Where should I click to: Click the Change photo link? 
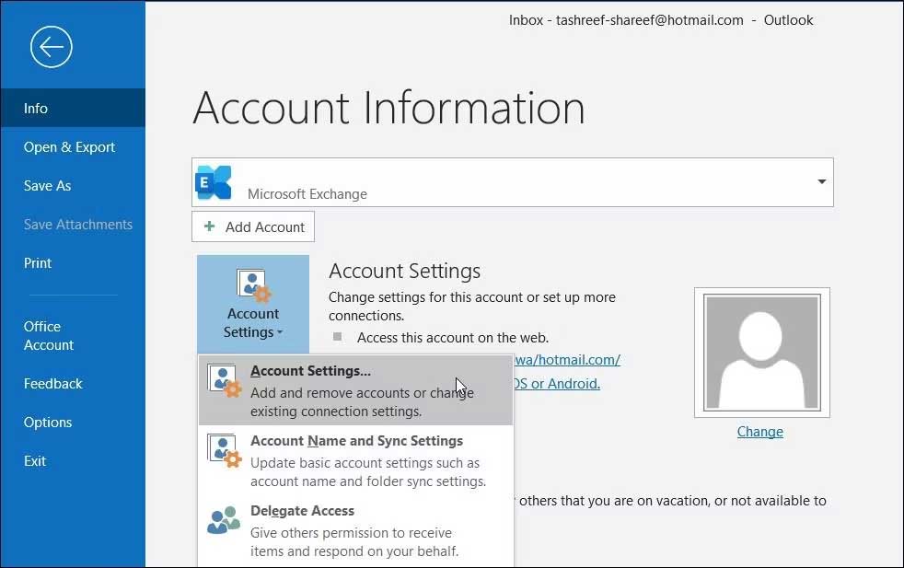click(759, 432)
